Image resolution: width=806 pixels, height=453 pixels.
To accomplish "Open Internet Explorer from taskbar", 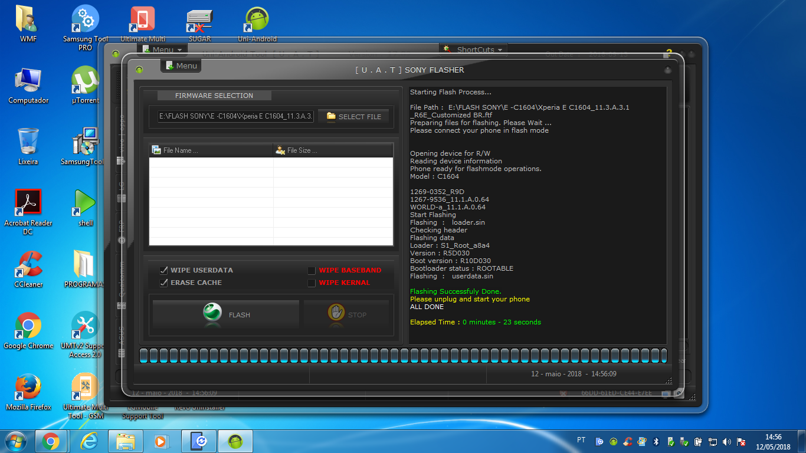I will [89, 441].
